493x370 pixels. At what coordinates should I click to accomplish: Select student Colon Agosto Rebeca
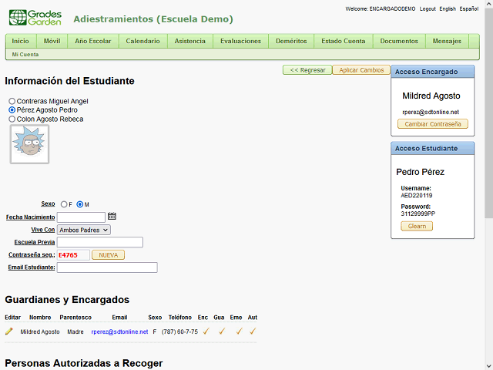coord(12,119)
